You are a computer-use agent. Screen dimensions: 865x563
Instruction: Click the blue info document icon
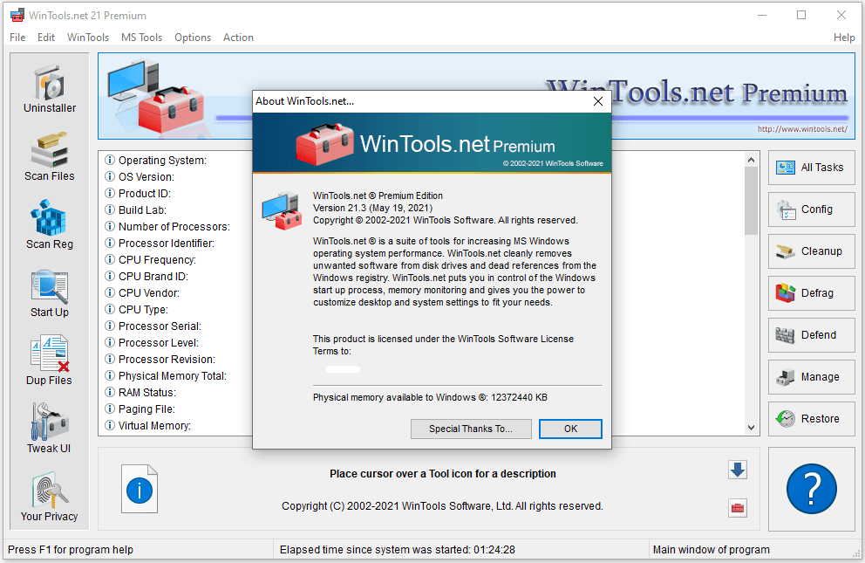click(x=140, y=489)
